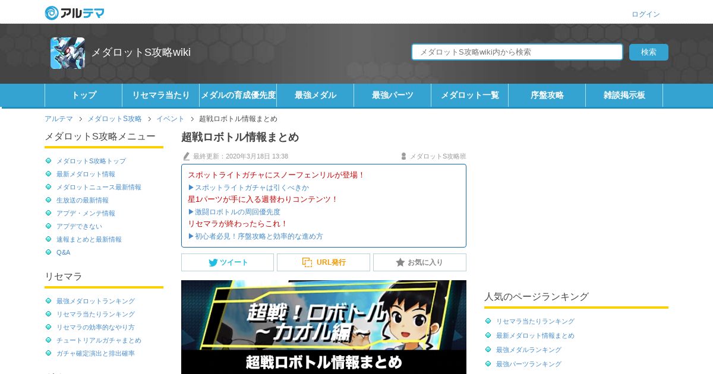Open ガチャ確定演出と排出確率 link
Image resolution: width=713 pixels, height=374 pixels.
coord(96,353)
